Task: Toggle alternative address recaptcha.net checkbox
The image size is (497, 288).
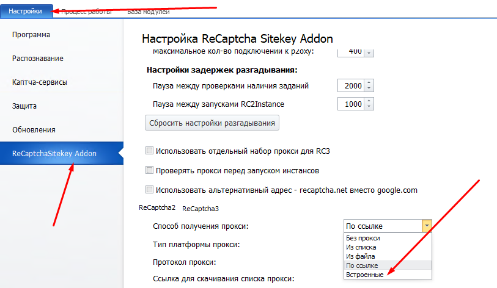Action: click(149, 190)
